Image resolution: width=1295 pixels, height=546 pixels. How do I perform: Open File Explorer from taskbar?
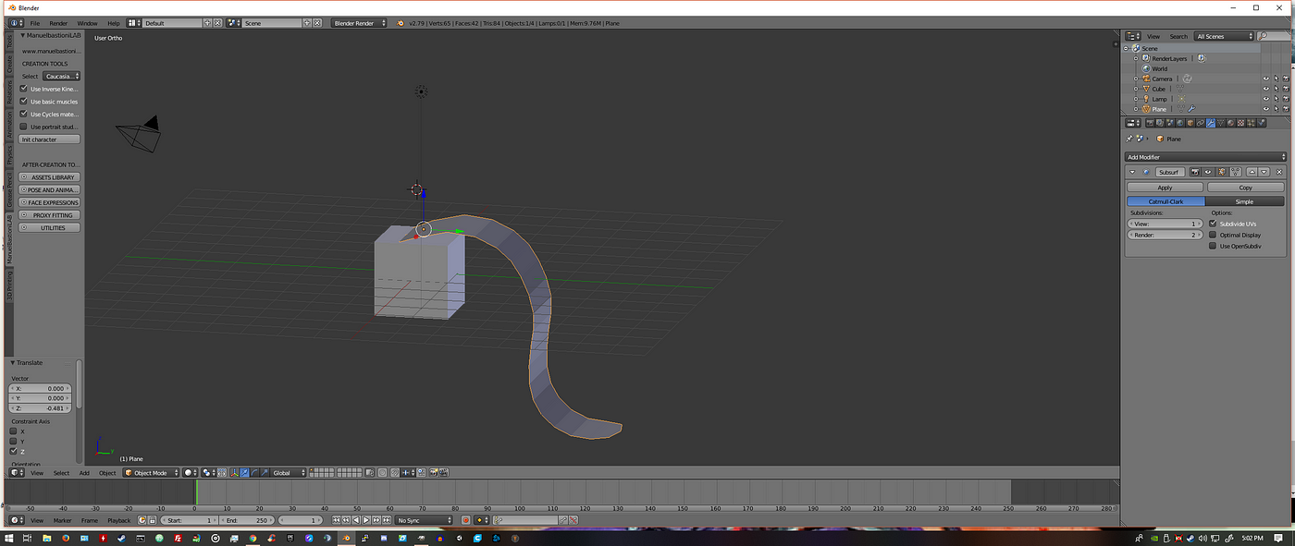(47, 538)
